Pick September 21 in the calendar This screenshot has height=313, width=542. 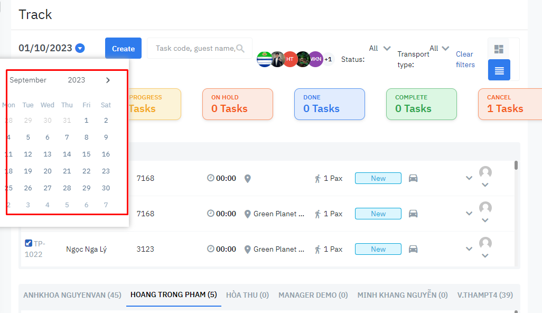point(67,171)
